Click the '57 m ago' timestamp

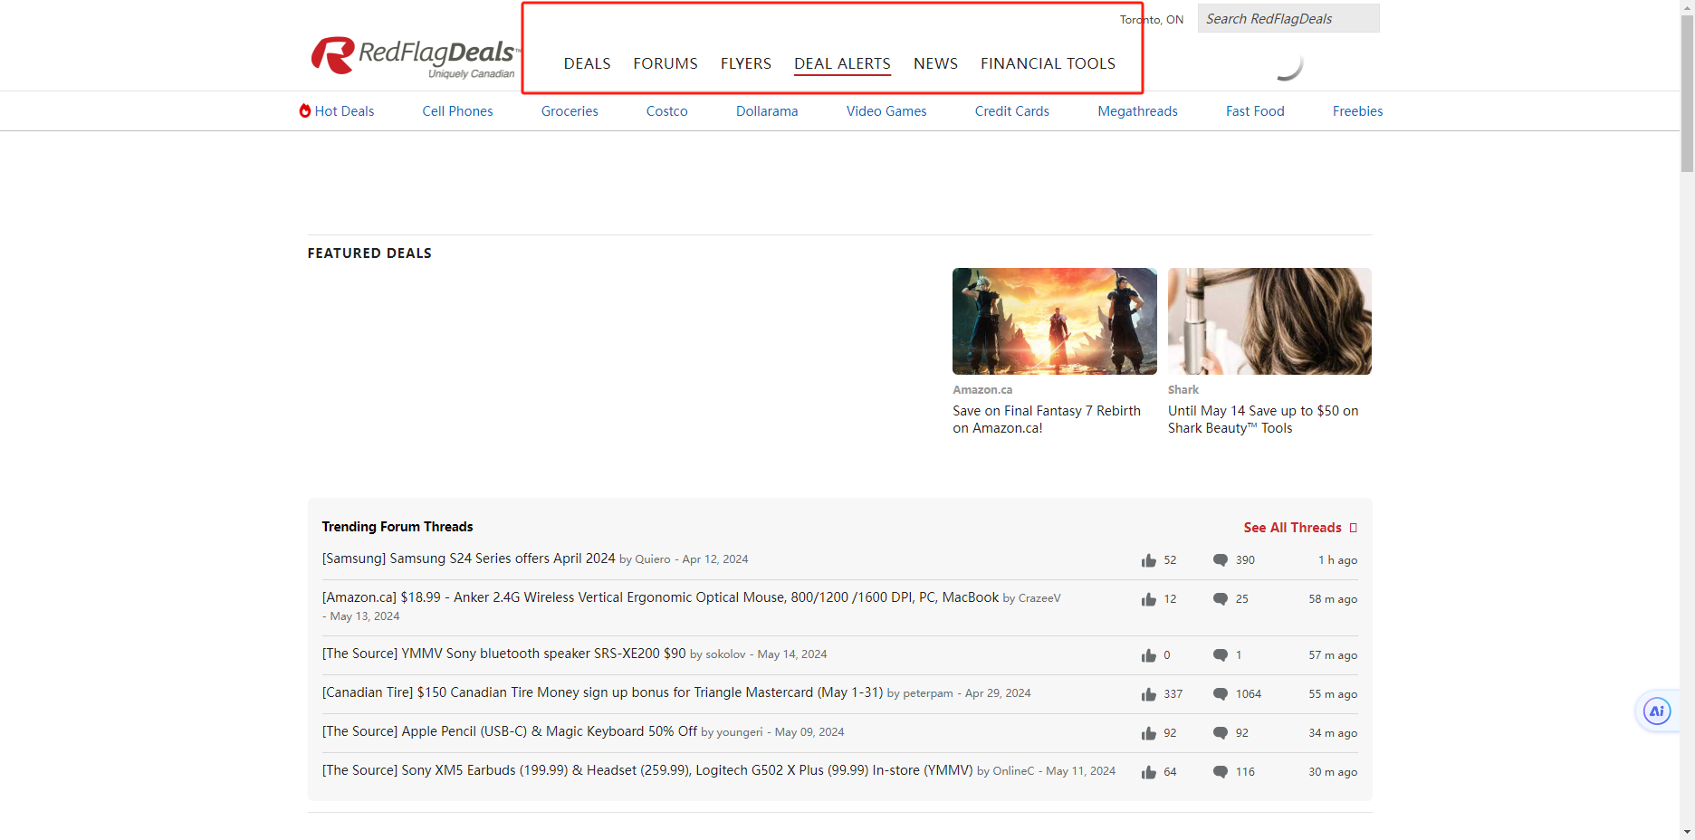click(x=1333, y=655)
